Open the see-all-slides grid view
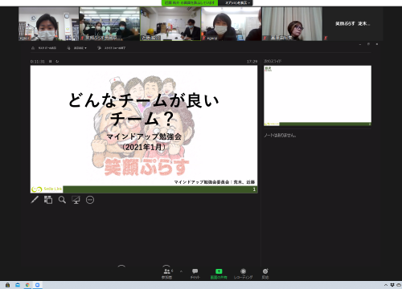 [x=48, y=200]
